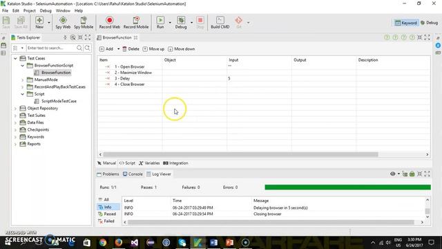Open the Project menu
Image resolution: width=442 pixels, height=249 pixels.
pyautogui.click(x=29, y=11)
